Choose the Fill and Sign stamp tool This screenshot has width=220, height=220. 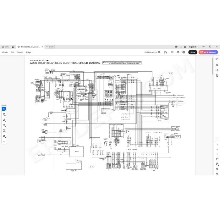pos(4,136)
